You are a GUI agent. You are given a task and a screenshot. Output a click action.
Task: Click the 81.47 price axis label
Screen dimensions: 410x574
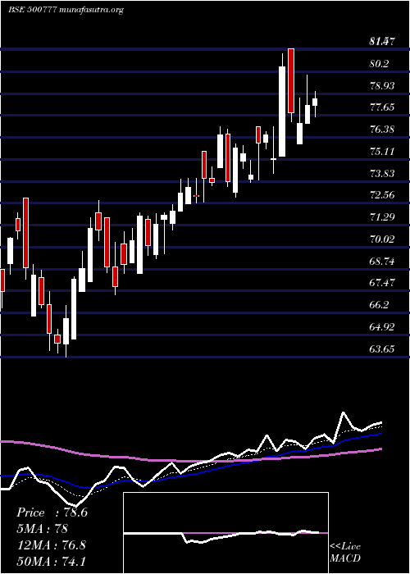point(382,42)
